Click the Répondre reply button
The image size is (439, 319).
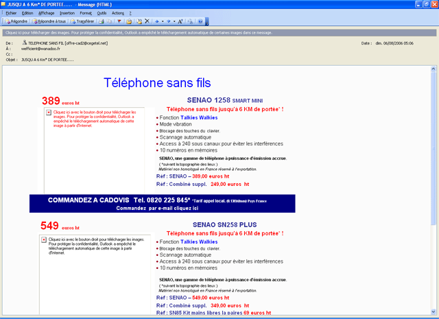16,21
